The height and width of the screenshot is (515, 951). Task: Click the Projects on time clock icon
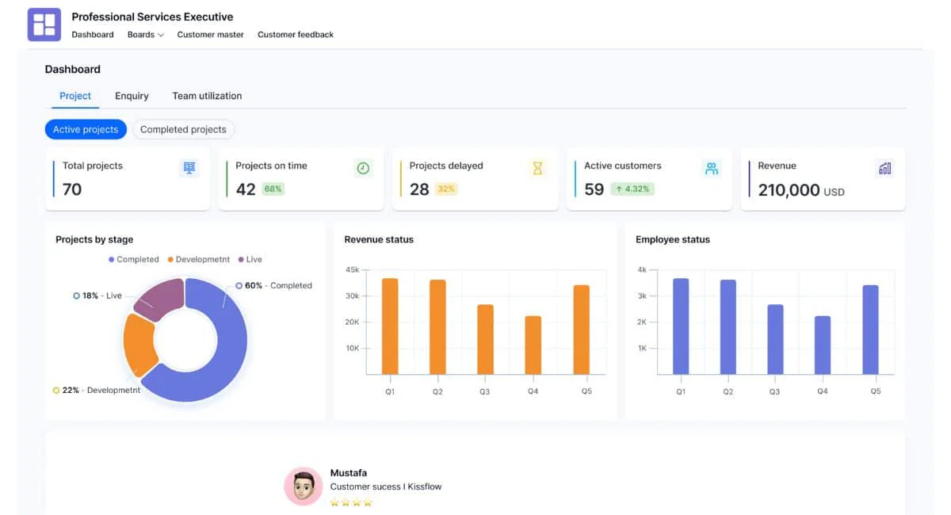pos(363,168)
